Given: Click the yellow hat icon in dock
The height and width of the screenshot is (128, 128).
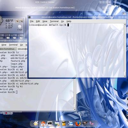Looking at the screenshot, I should click(64, 124).
